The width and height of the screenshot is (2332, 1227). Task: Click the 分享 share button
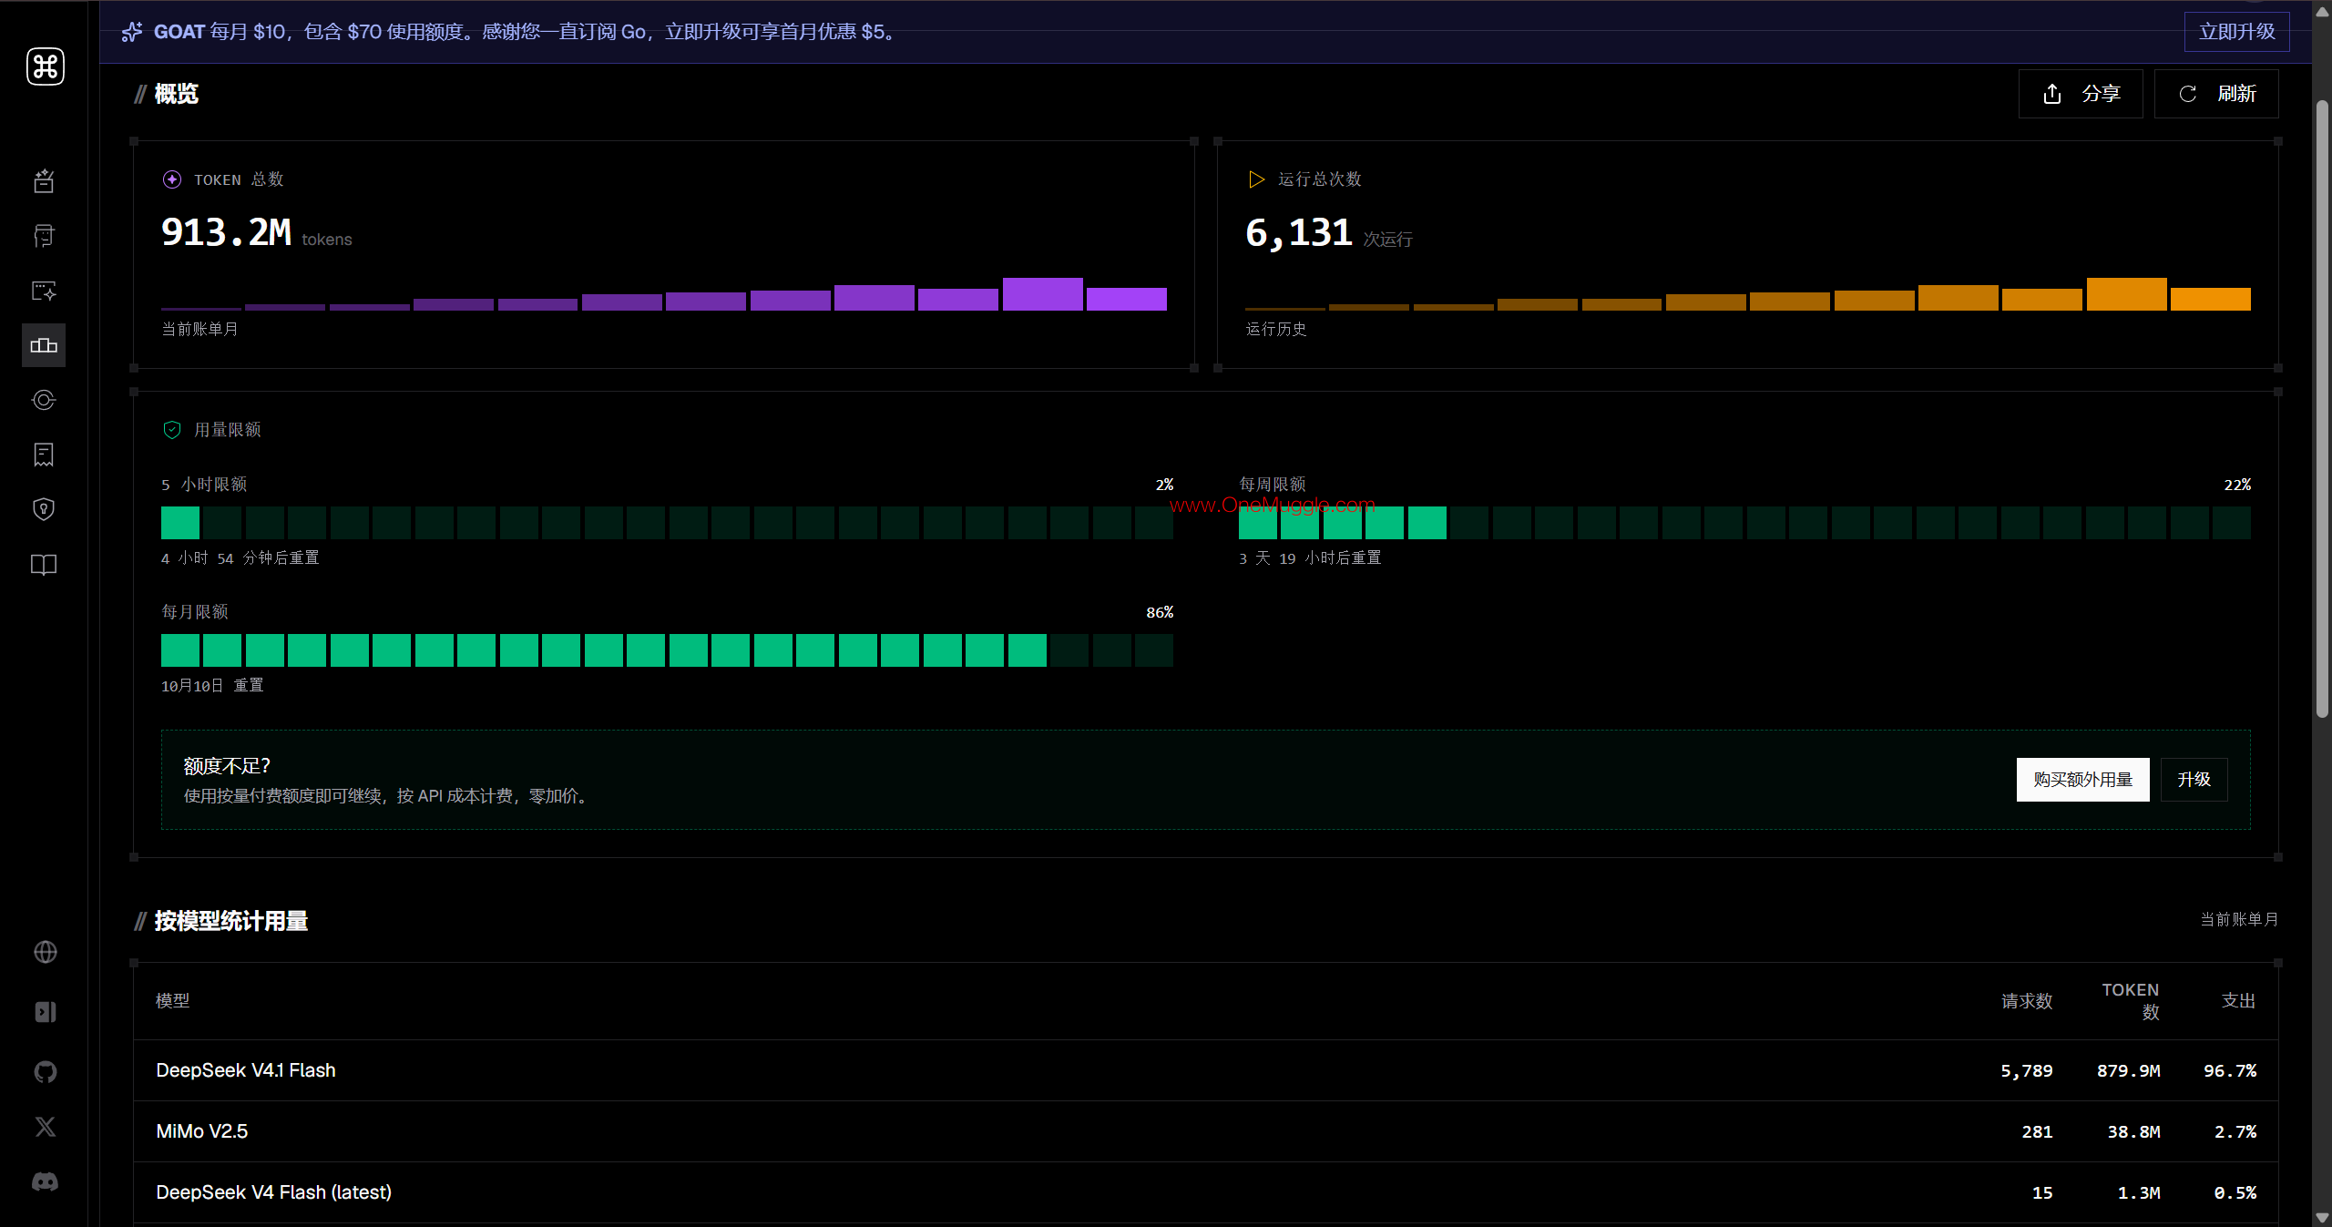coord(2081,94)
